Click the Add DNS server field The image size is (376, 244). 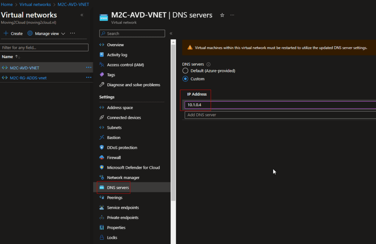[x=279, y=115]
